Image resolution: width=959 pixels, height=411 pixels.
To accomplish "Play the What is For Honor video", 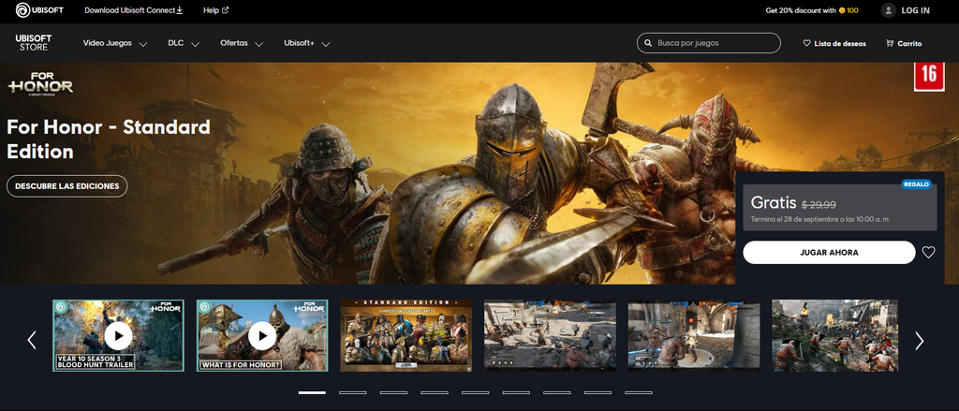I will point(262,335).
